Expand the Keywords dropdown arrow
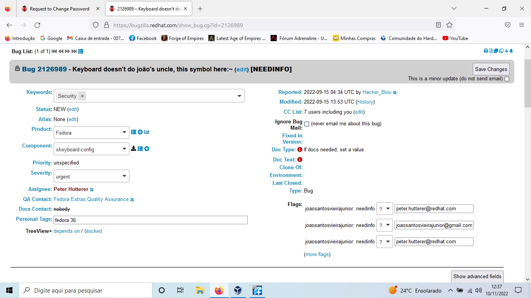This screenshot has width=531, height=298. [239, 96]
